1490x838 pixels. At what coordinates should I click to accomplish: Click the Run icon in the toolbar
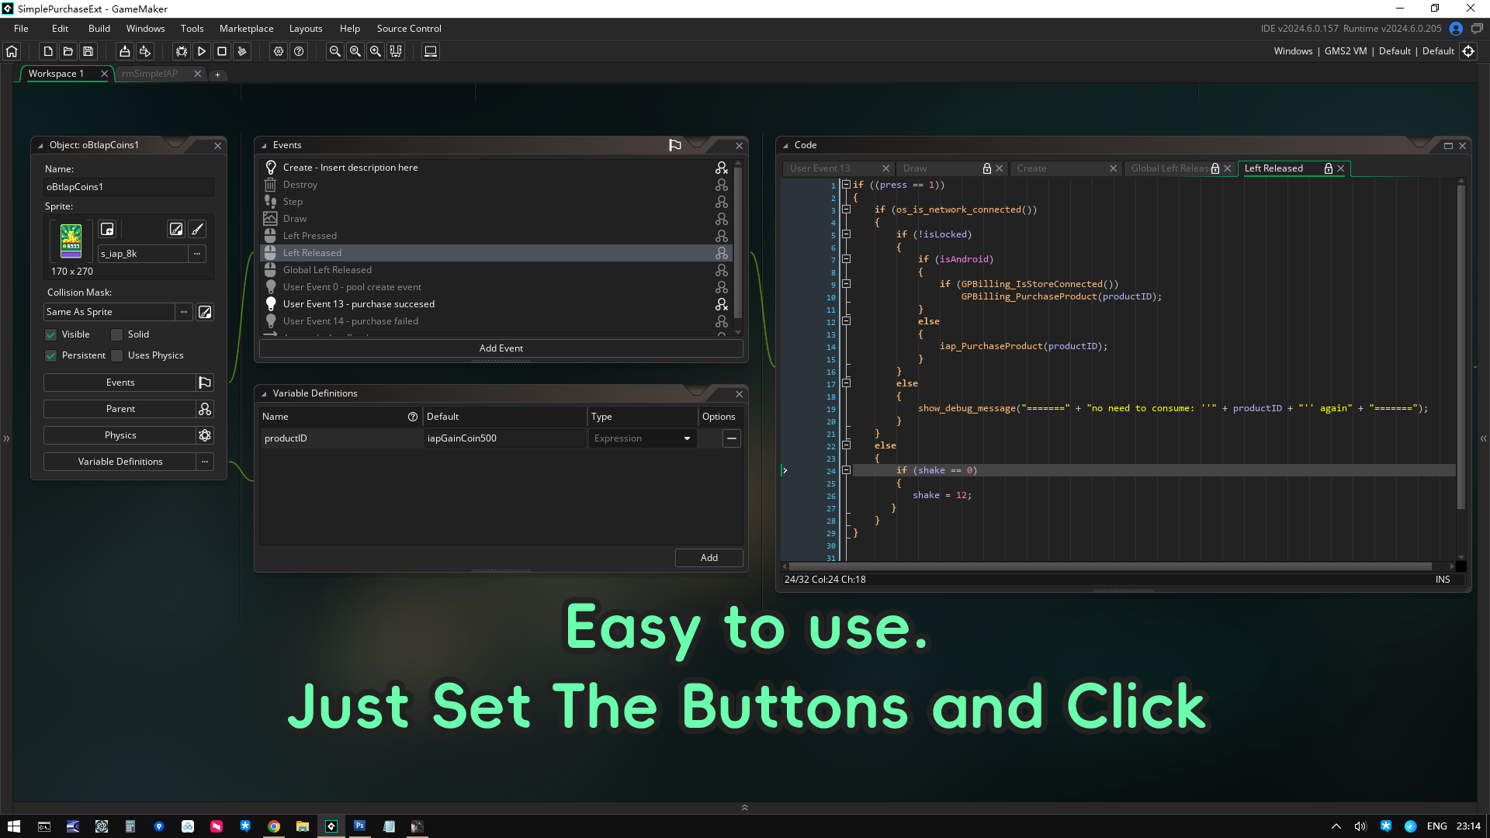point(202,51)
